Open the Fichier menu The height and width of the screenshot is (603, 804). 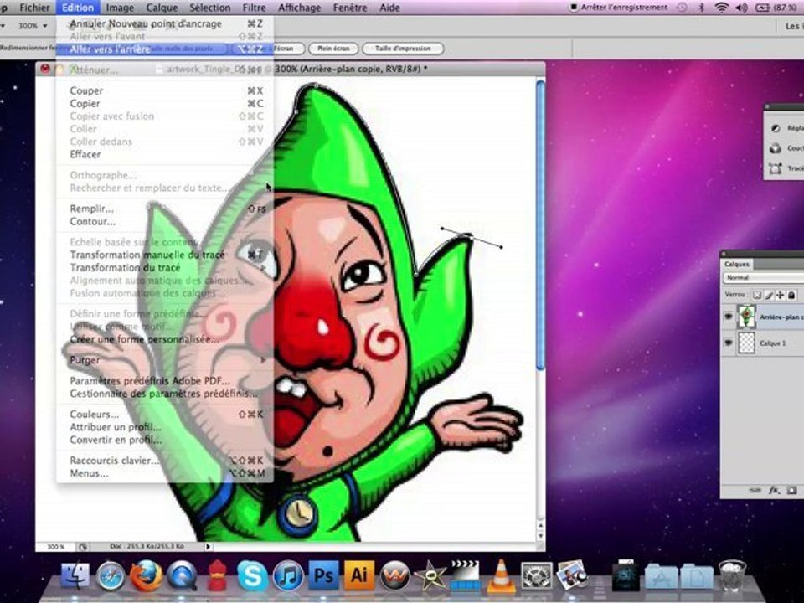tap(34, 8)
